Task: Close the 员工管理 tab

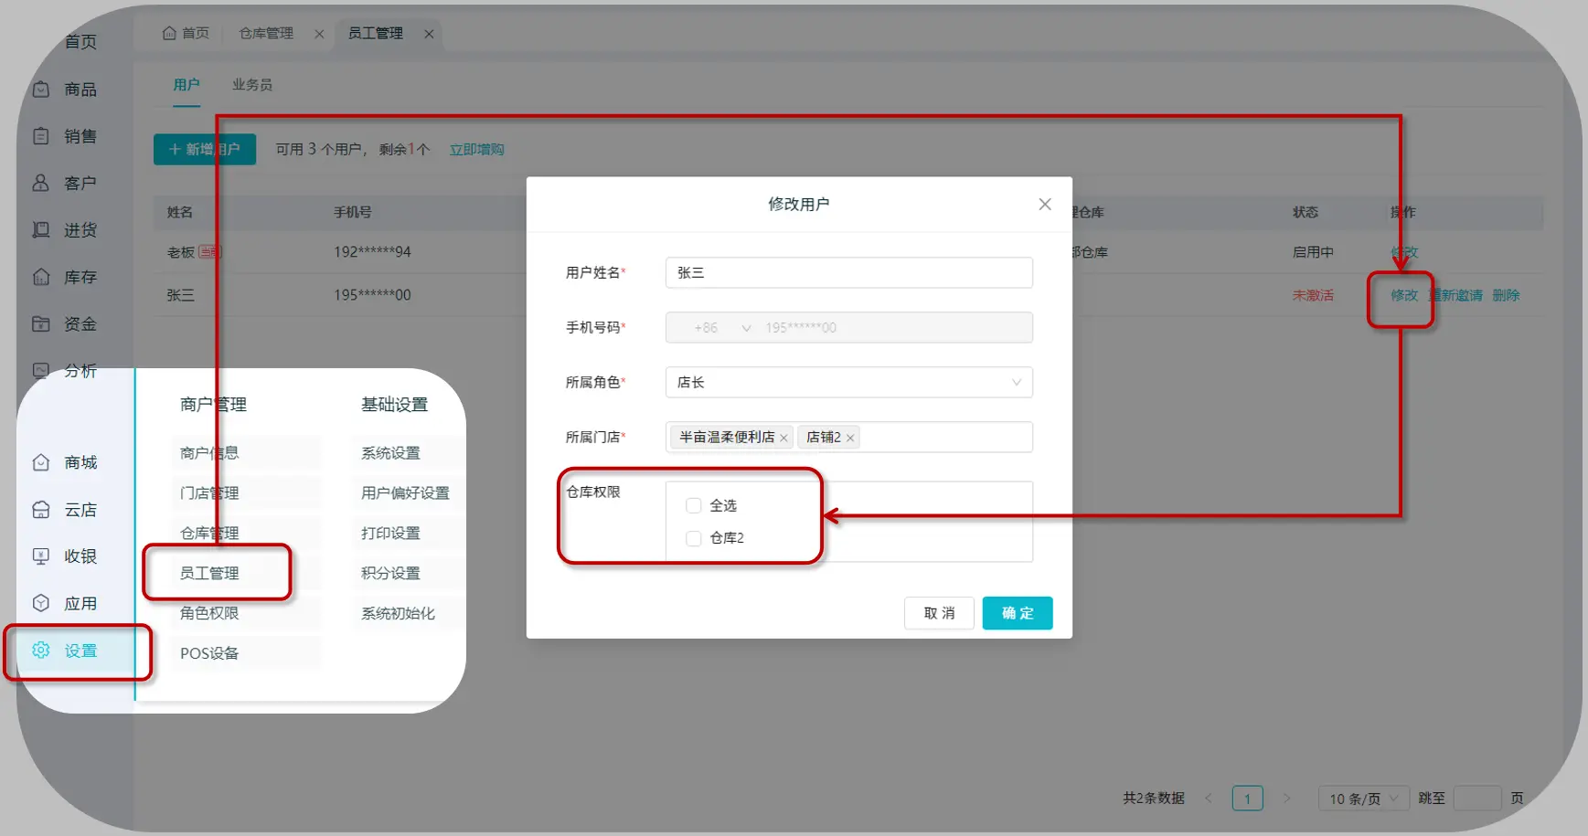Action: pyautogui.click(x=429, y=34)
